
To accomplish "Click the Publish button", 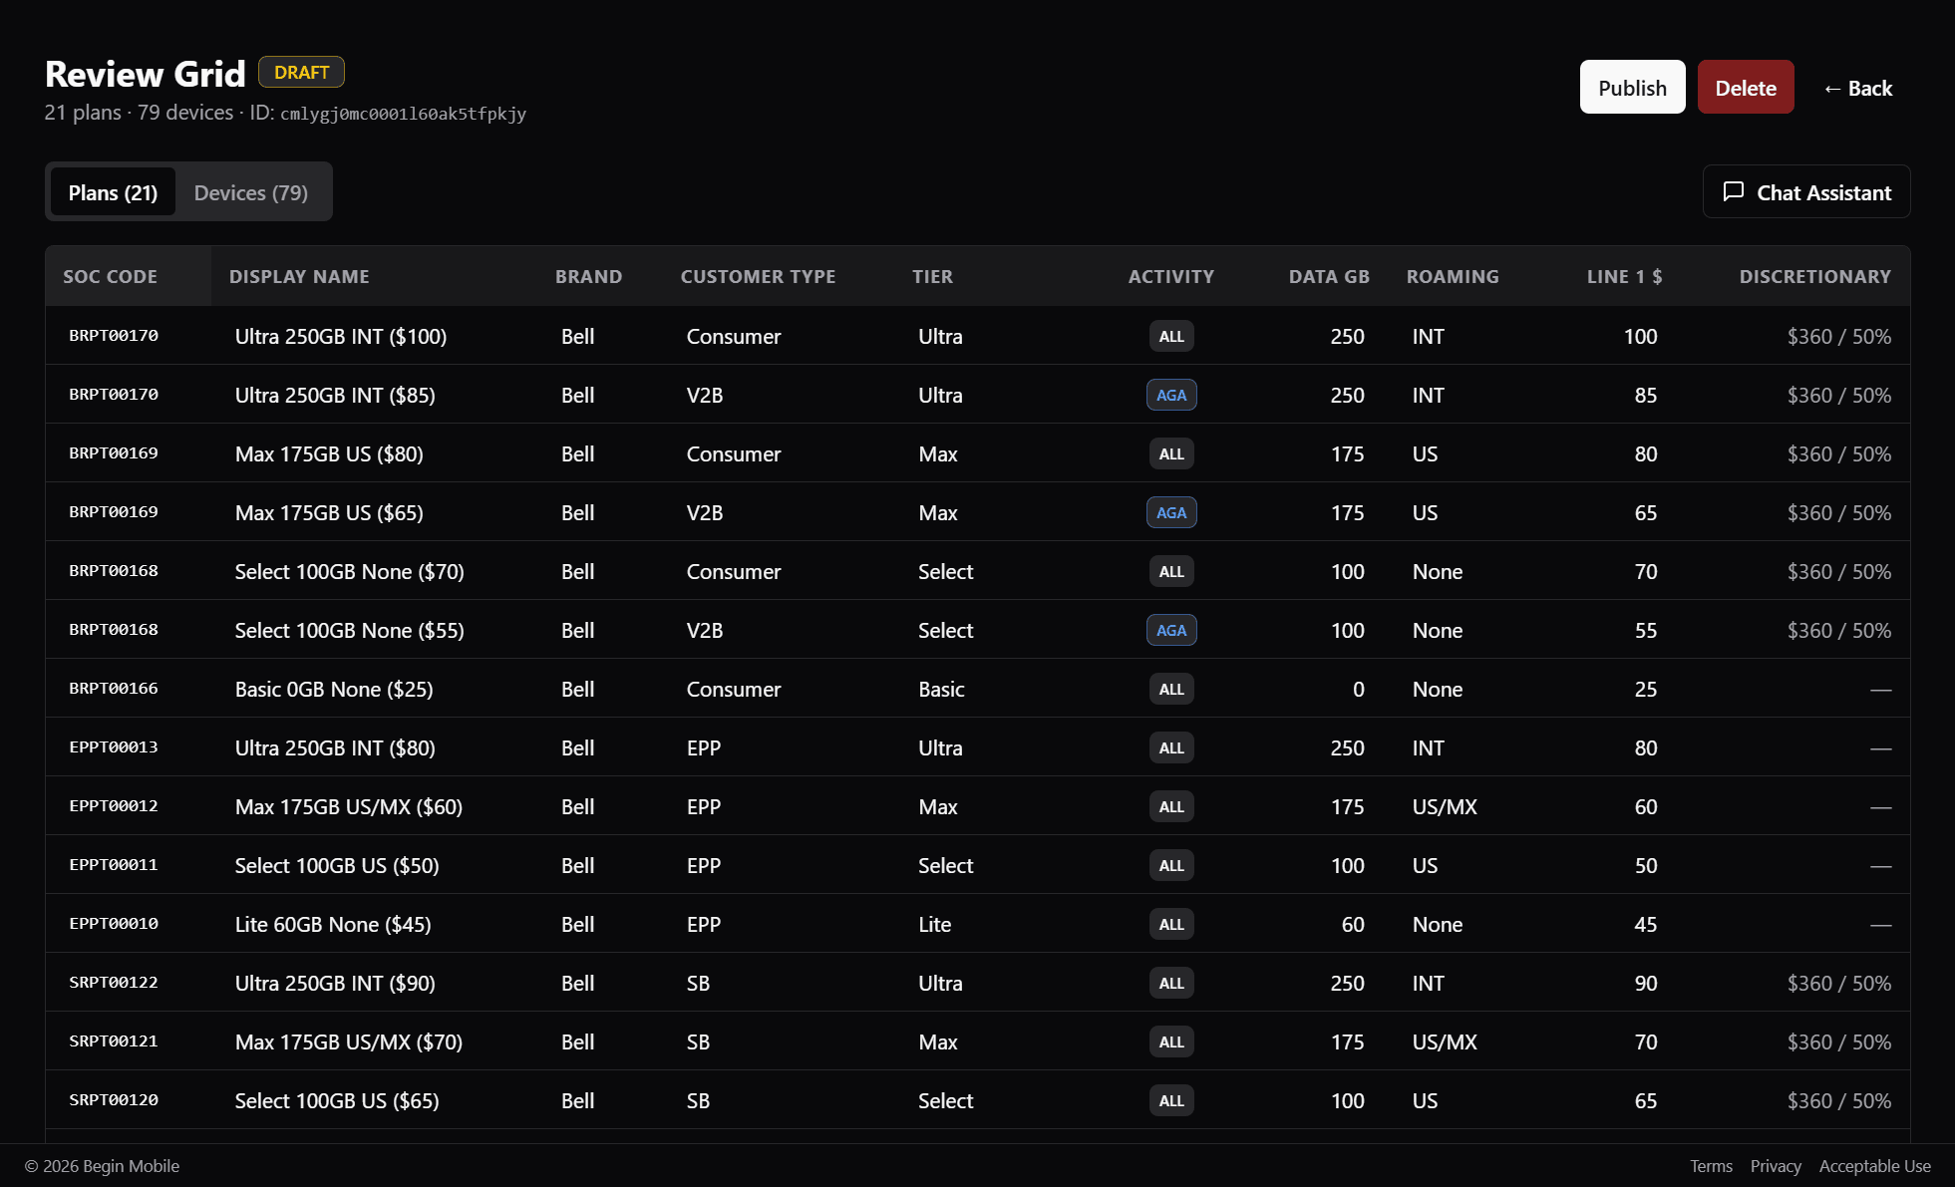I will coord(1631,87).
